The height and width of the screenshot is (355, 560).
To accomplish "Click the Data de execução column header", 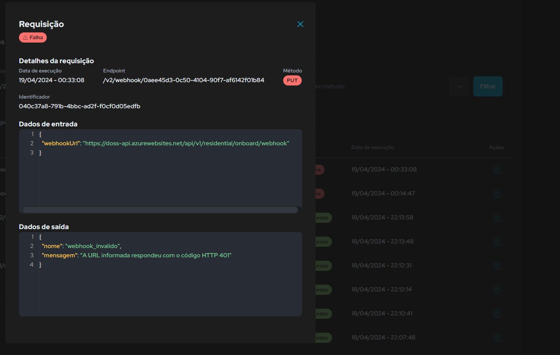I will point(372,147).
